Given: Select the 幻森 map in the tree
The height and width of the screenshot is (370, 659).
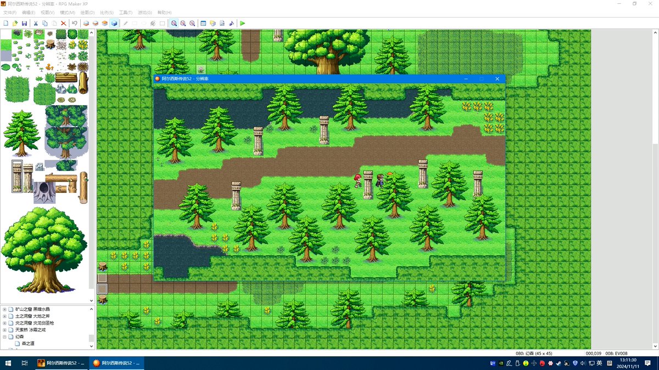Looking at the screenshot, I should (19, 337).
